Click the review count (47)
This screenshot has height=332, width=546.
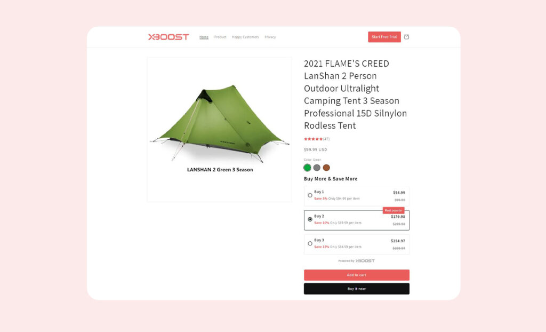tap(326, 139)
